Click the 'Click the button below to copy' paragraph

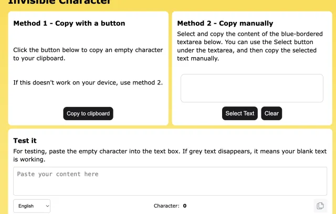[88, 54]
